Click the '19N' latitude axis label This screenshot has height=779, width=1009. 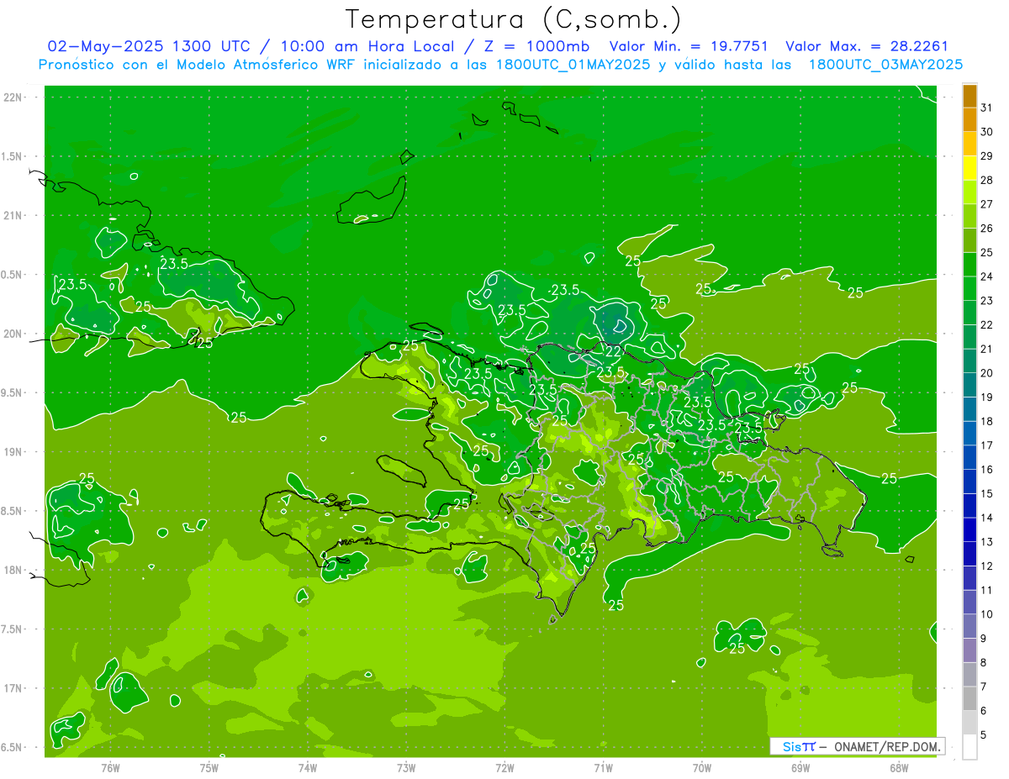[14, 452]
